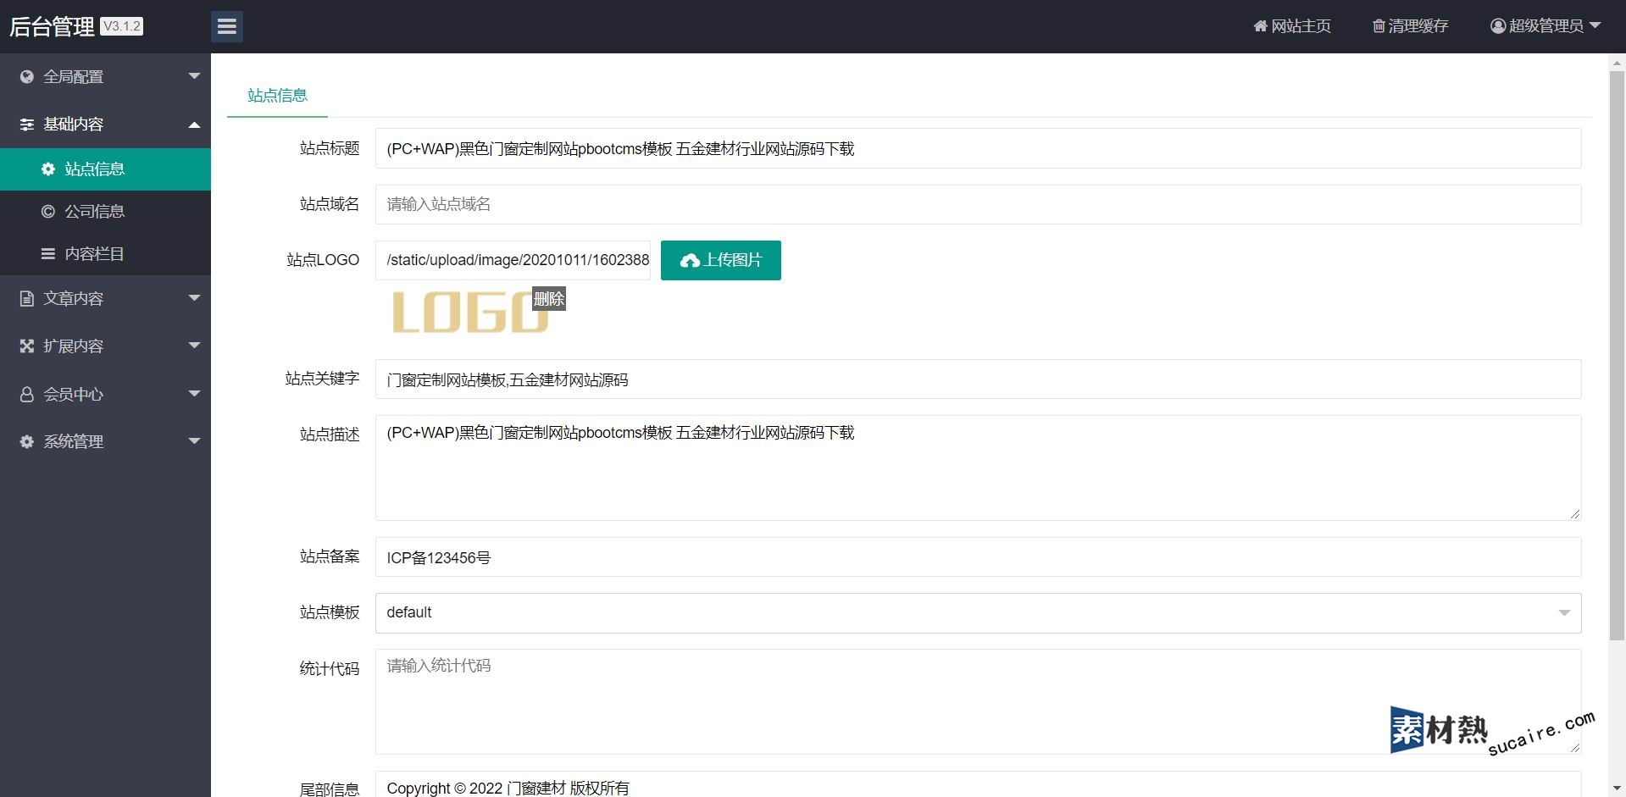Click the 后台管理 title logo

(52, 27)
